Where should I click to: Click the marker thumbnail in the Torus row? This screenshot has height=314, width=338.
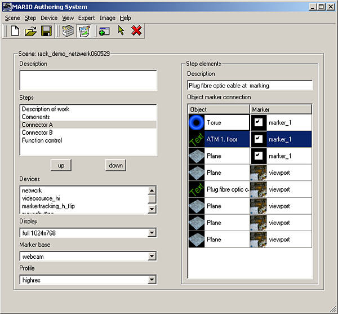tap(259, 122)
